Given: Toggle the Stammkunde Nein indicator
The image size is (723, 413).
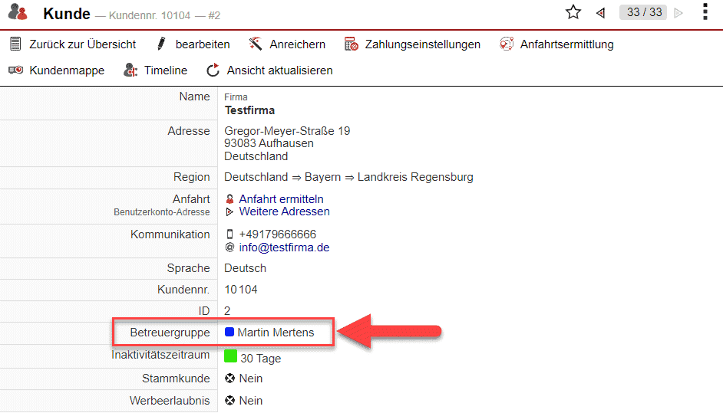Looking at the screenshot, I should [x=229, y=379].
